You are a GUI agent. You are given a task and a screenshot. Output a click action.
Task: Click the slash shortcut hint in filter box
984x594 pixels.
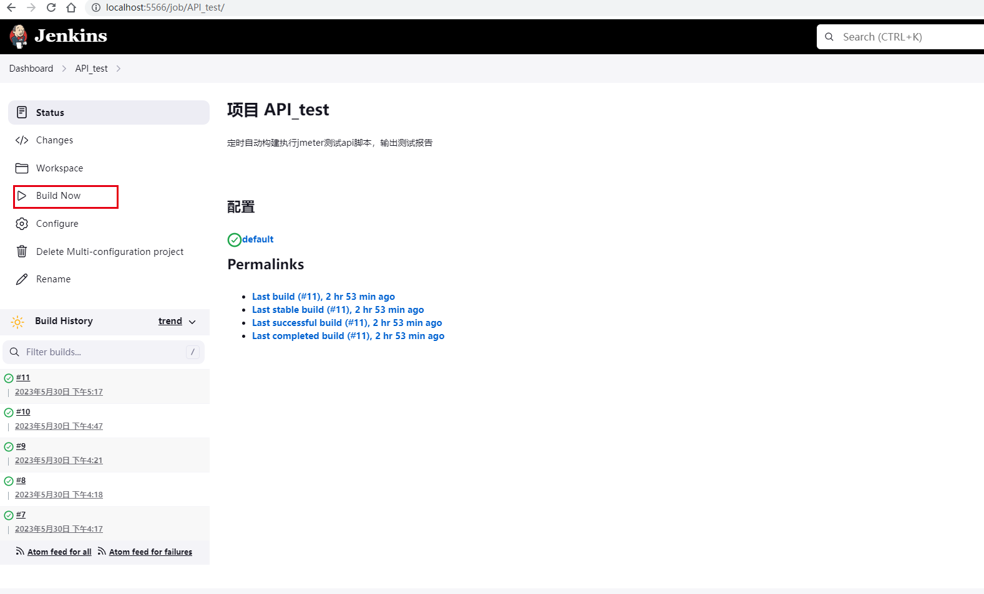click(x=193, y=352)
